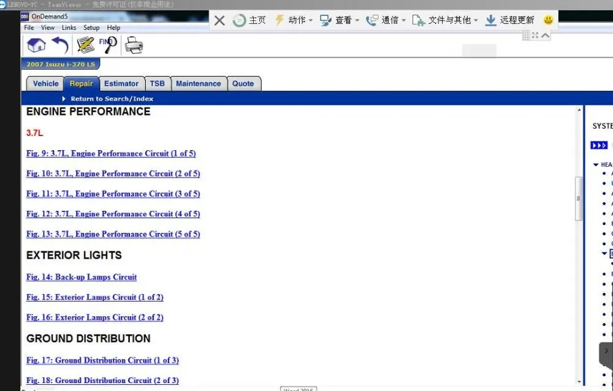Toggle TeamViewer full screen icon
Screen dimensions: 613x391
pyautogui.click(x=535, y=35)
